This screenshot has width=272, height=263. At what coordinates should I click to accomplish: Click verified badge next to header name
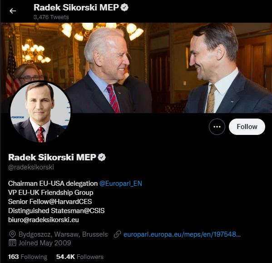point(124,7)
